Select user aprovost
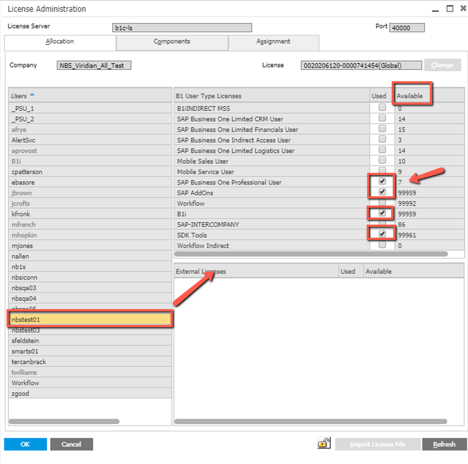The width and height of the screenshot is (468, 464). [x=90, y=150]
